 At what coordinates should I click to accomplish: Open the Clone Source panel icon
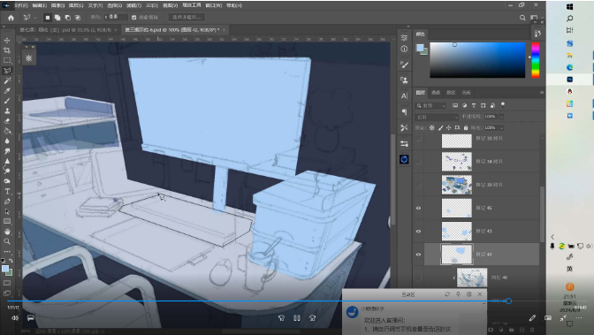[x=404, y=80]
